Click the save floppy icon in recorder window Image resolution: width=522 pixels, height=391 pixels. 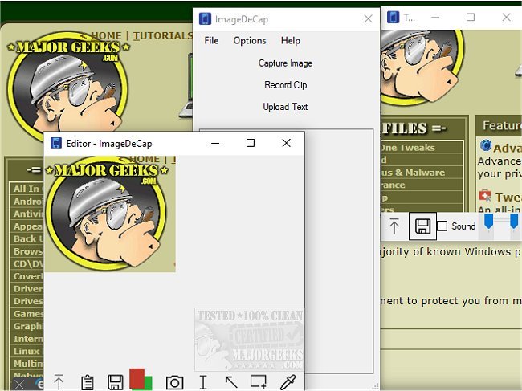click(x=422, y=226)
